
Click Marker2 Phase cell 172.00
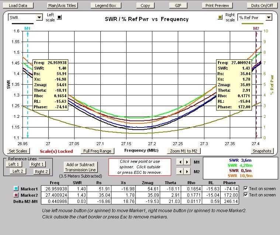pyautogui.click(x=229, y=195)
